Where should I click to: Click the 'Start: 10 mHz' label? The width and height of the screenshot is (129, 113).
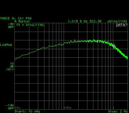(27, 111)
